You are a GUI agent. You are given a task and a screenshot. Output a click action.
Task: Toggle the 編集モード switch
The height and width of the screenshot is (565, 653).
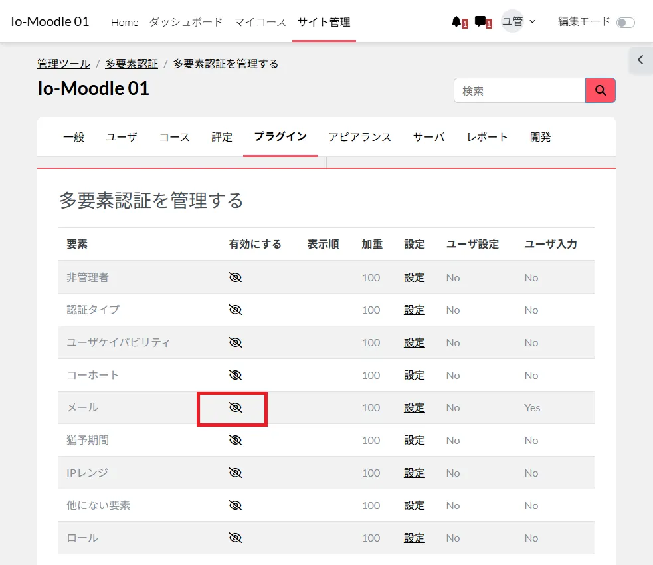point(626,22)
